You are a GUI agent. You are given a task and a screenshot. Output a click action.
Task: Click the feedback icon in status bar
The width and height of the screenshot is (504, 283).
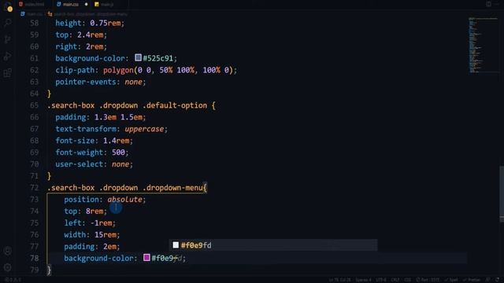tap(488, 280)
